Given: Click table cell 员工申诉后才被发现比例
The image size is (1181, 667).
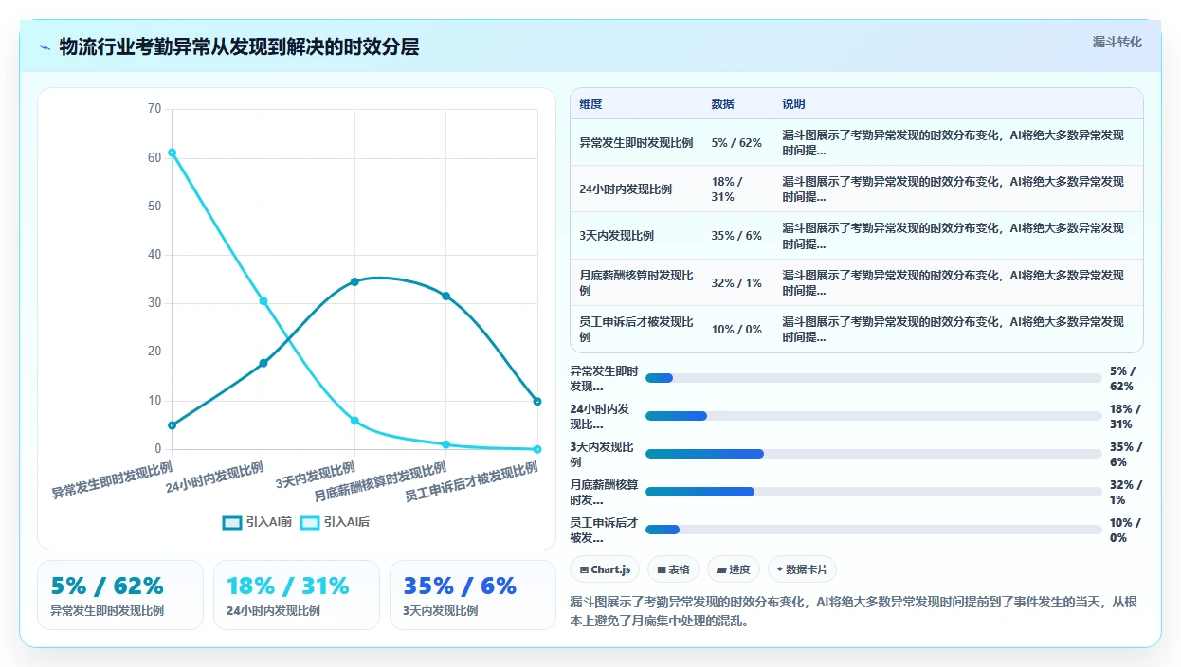Looking at the screenshot, I should tap(636, 330).
